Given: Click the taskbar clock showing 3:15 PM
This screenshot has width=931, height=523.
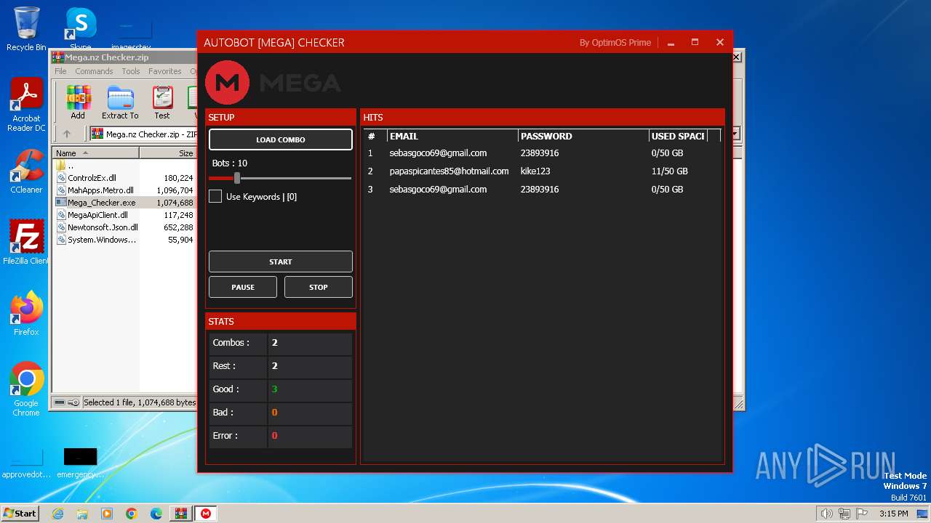Looking at the screenshot, I should 893,514.
